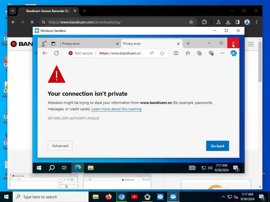Click Sandbox clock showing 7:17 AM
This screenshot has width=270, height=202.
pyautogui.click(x=221, y=168)
